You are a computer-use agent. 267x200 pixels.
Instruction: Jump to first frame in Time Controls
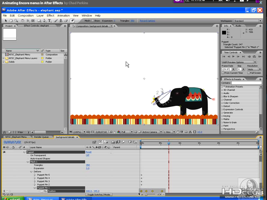click(x=224, y=56)
